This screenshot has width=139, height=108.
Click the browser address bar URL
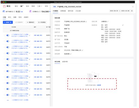[68, 2]
